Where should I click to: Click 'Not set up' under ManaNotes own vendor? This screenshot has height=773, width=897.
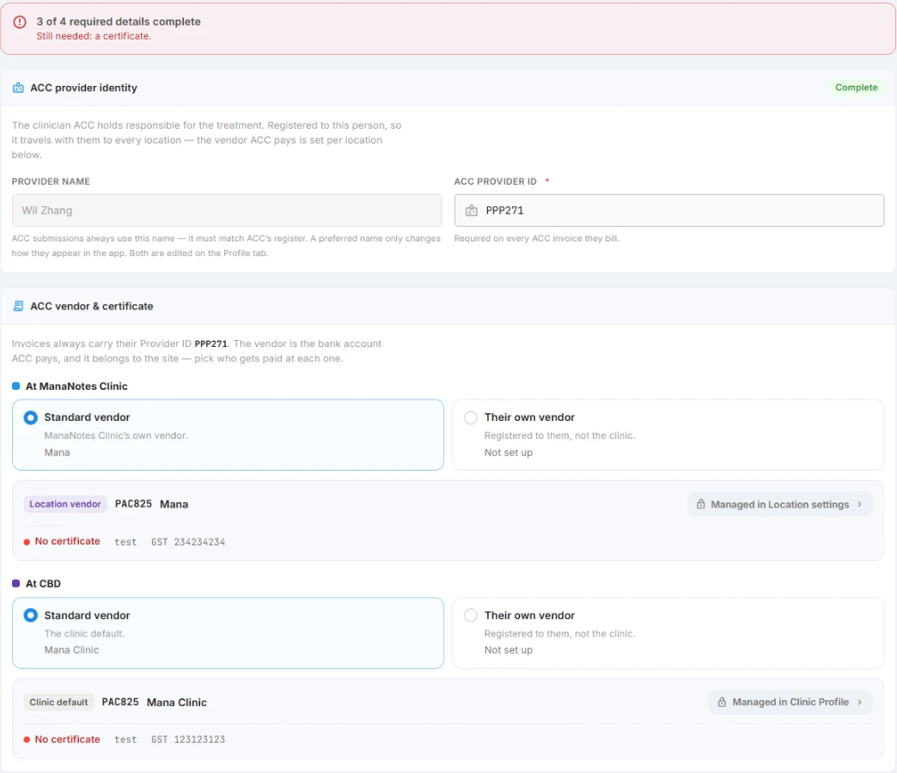point(508,453)
